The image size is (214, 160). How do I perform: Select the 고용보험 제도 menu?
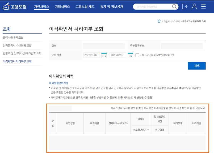pos(85,7)
